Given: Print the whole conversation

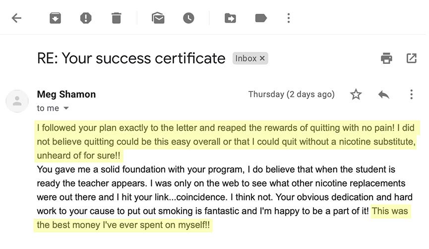Looking at the screenshot, I should point(386,58).
